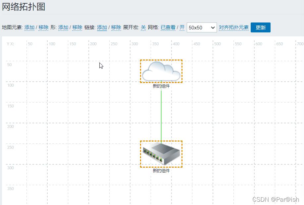Click the 网络拓扑图 page heading

click(24, 7)
